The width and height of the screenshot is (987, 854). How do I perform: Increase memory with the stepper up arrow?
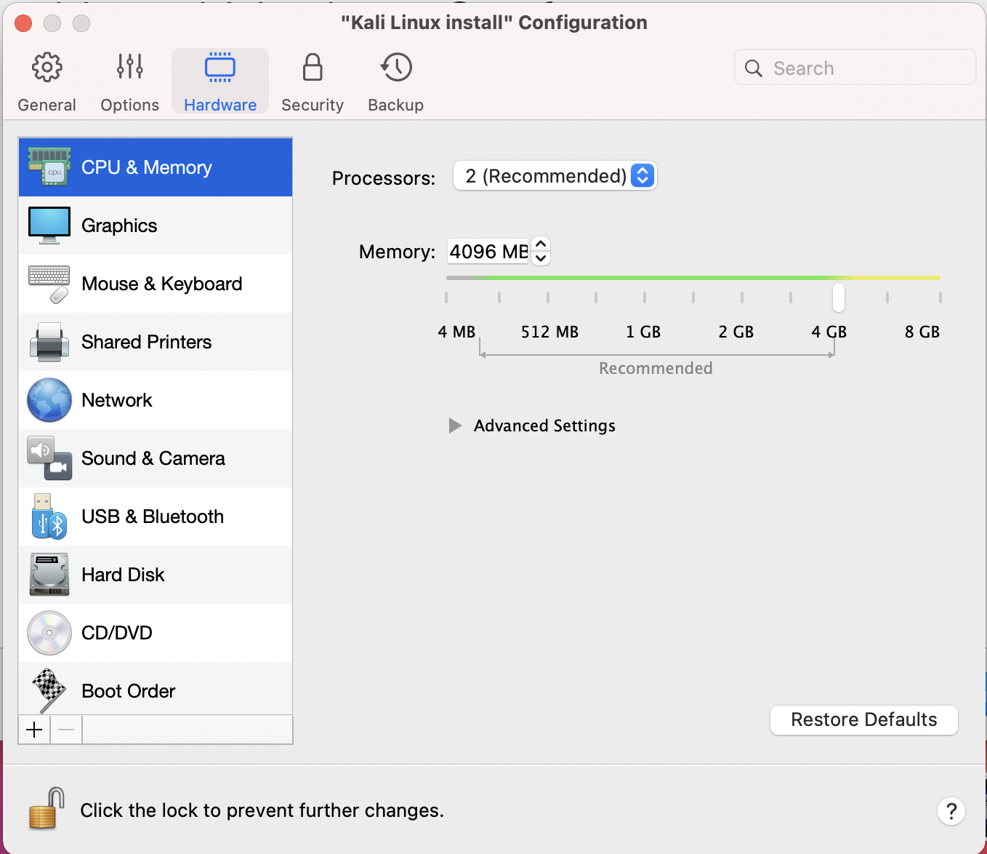pyautogui.click(x=541, y=244)
